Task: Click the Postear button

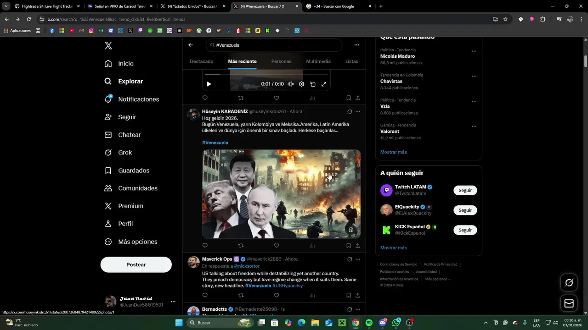Action: pyautogui.click(x=136, y=264)
